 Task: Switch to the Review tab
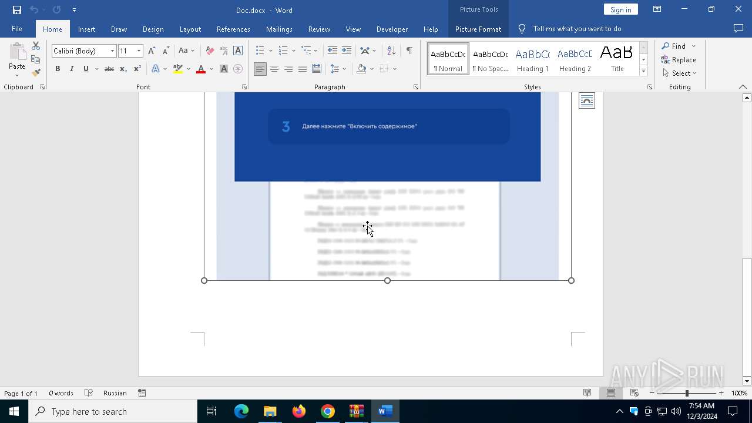pos(319,29)
